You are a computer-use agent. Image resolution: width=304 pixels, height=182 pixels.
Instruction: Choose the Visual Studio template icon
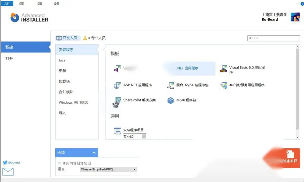(117, 68)
